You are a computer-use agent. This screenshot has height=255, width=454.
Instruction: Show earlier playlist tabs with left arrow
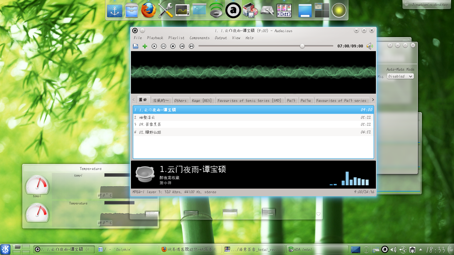coord(134,100)
